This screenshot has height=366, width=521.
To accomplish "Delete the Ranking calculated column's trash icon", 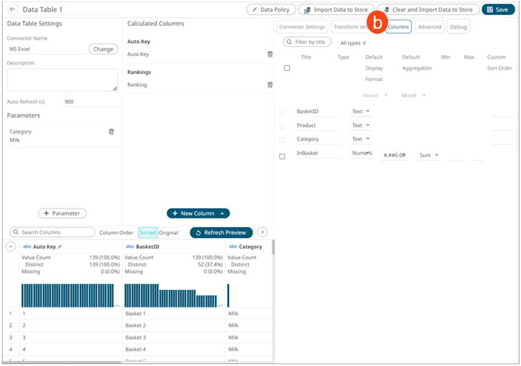I will (x=270, y=85).
